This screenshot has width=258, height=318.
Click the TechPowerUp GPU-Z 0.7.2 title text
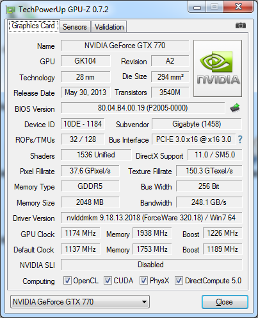coord(63,10)
